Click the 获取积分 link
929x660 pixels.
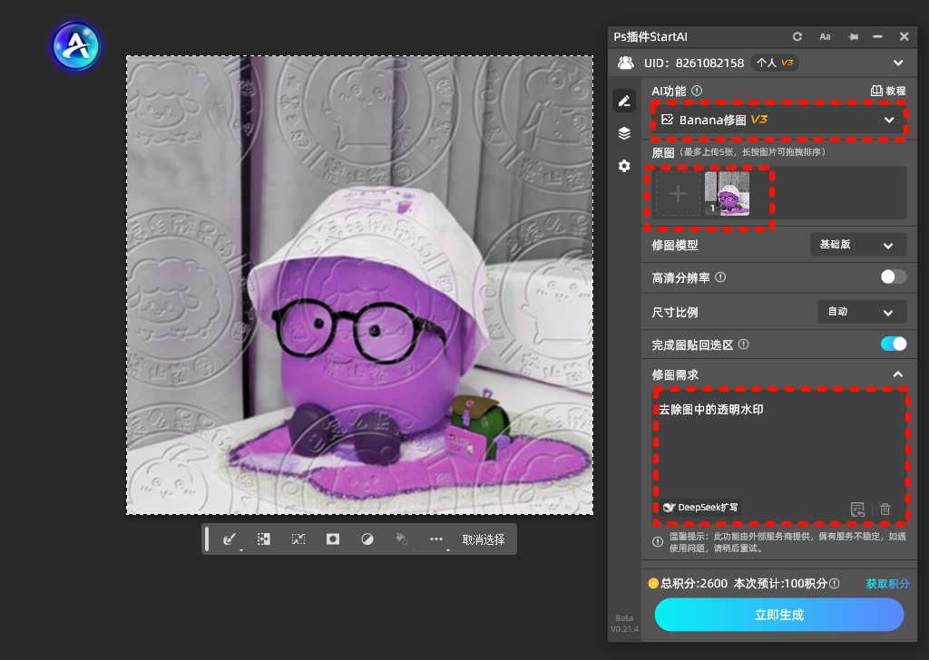887,584
